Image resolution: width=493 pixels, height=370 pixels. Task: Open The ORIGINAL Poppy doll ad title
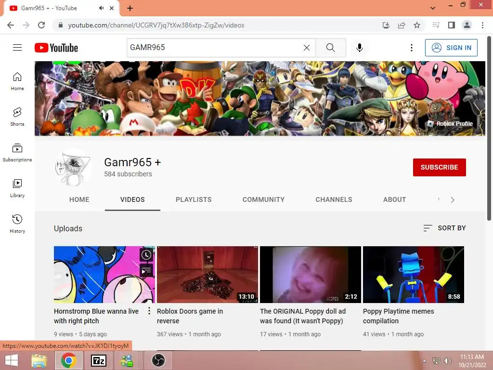pos(303,316)
